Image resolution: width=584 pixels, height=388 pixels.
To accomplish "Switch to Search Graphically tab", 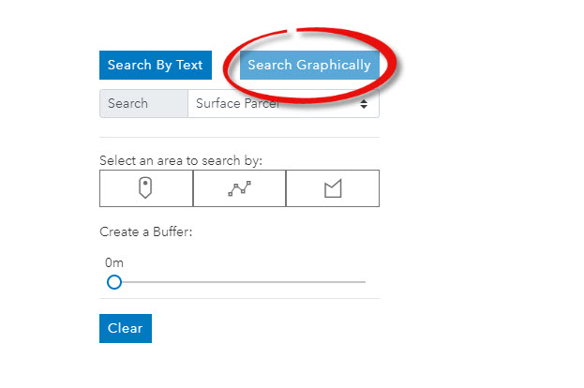I will coord(309,66).
